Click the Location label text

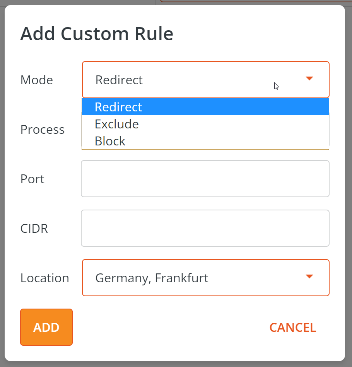coord(44,278)
